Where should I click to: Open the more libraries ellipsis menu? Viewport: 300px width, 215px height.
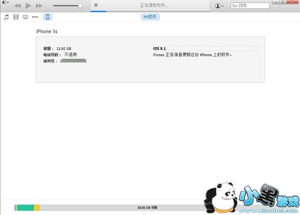click(x=35, y=17)
